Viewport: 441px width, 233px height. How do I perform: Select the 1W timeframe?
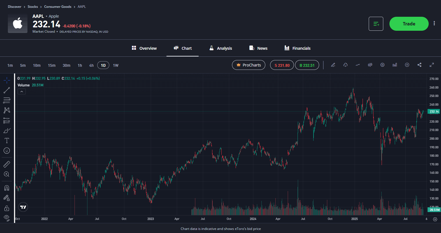pyautogui.click(x=116, y=65)
